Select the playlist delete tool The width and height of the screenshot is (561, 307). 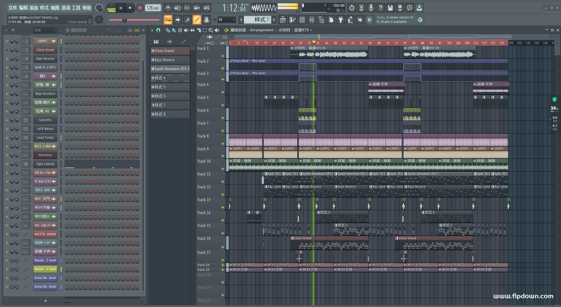click(180, 30)
